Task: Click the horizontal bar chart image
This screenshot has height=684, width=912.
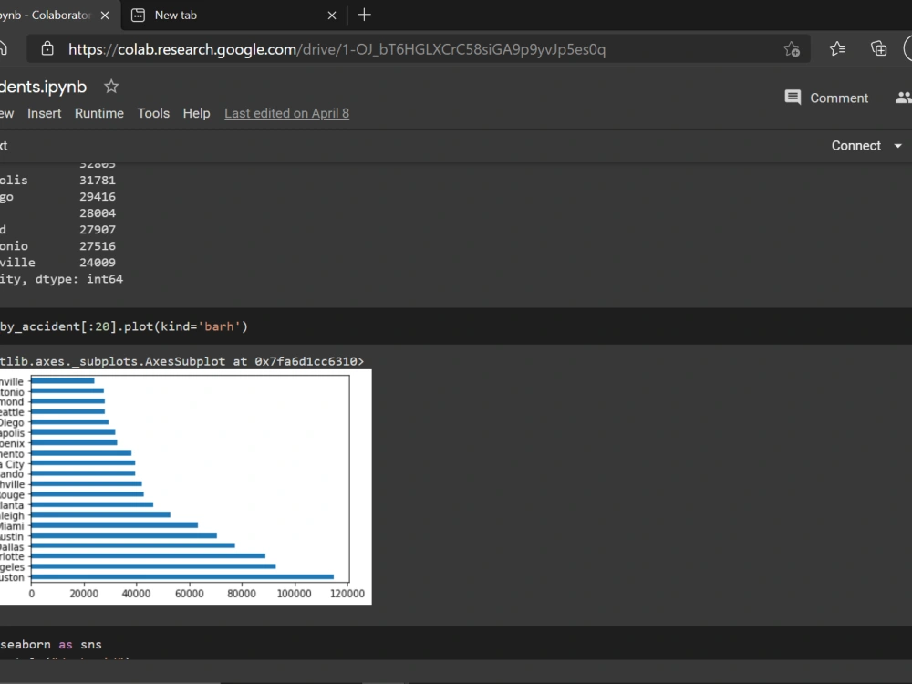Action: tap(185, 487)
